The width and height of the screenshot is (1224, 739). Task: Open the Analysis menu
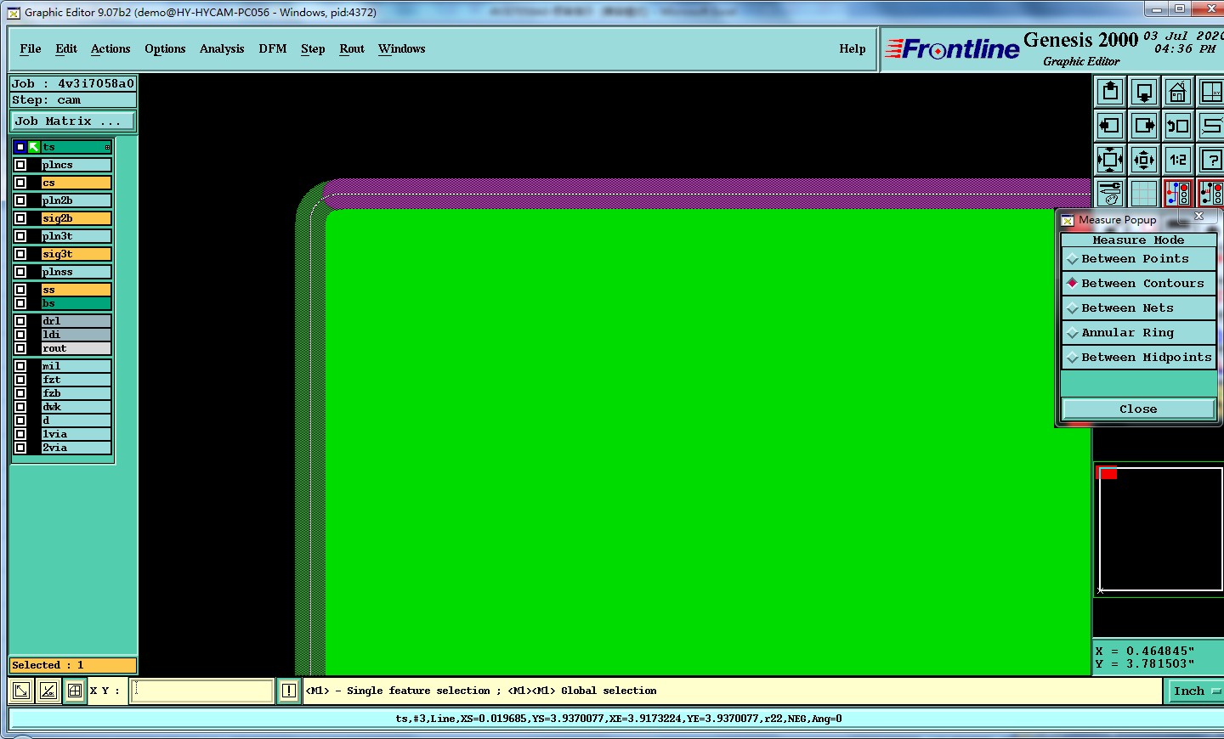click(222, 49)
